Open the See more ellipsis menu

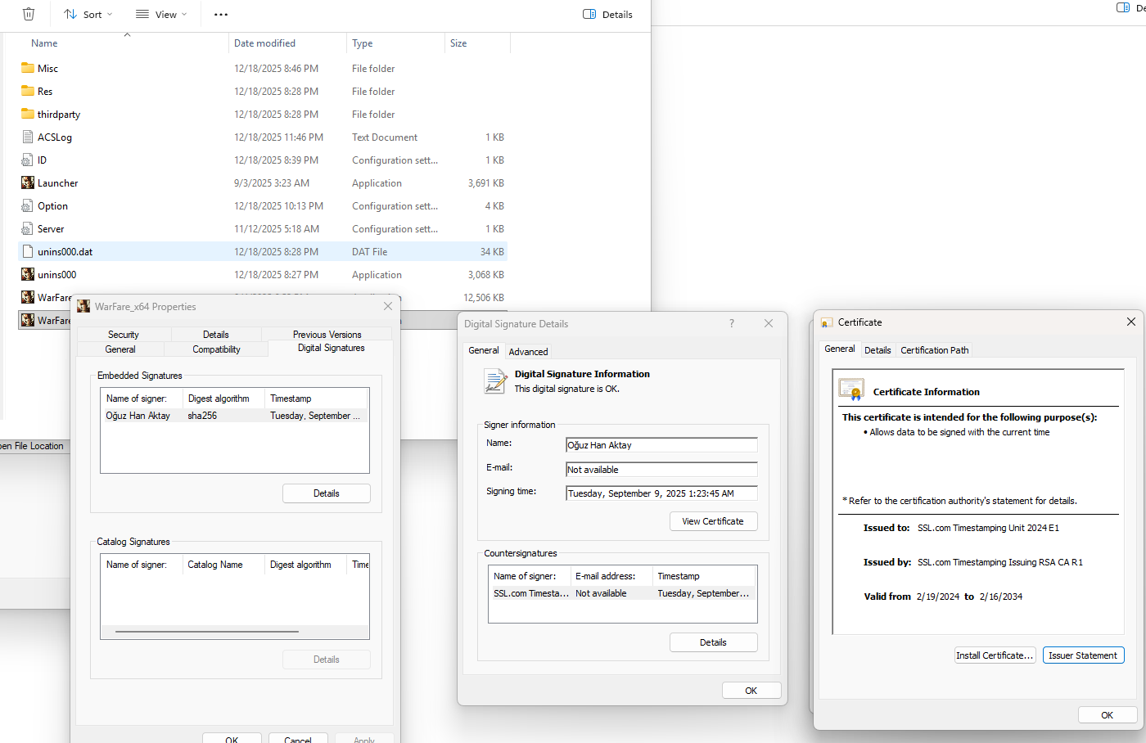[221, 14]
